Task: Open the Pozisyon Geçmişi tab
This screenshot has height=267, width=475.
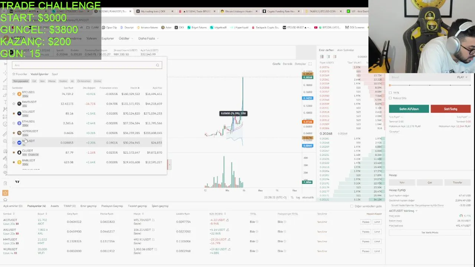Action: click(112, 206)
